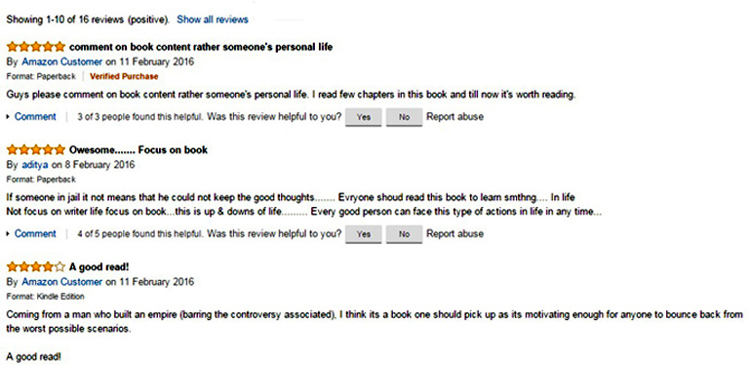Screen dimensions: 750x365
Task: Vote No on aditya's review
Action: 404,234
